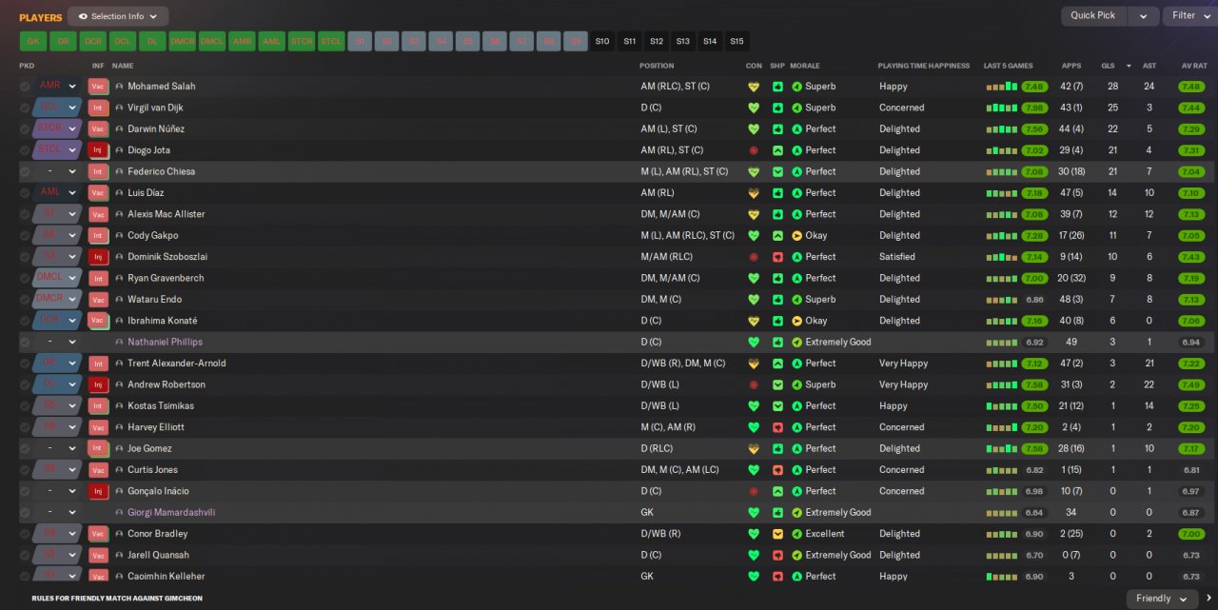Open Caoimhin Kelleher player profile

[x=166, y=577]
